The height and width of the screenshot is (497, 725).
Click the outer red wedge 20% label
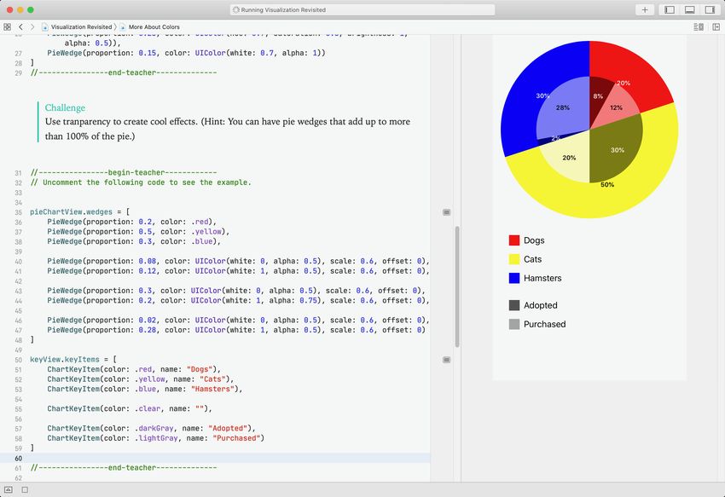click(x=623, y=84)
